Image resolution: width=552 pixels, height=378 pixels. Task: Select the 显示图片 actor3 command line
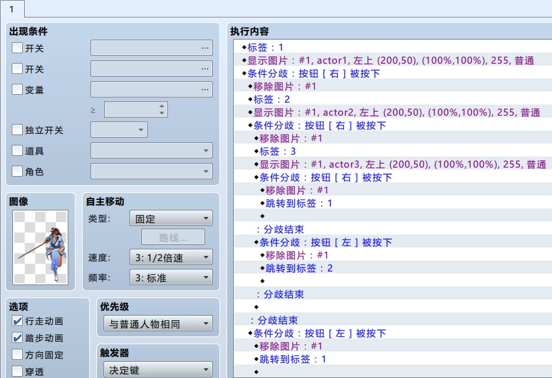tap(400, 164)
